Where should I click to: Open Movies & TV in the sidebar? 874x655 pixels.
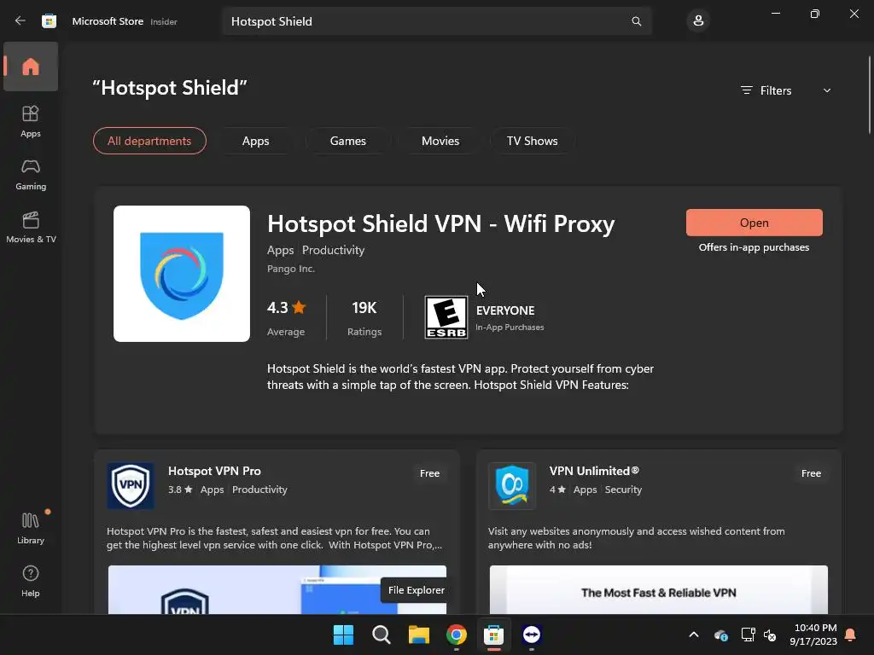point(31,227)
